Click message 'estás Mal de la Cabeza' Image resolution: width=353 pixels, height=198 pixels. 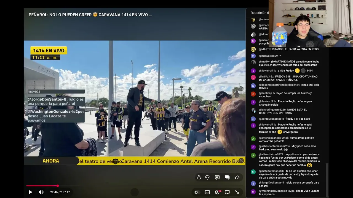pyautogui.click(x=289, y=86)
